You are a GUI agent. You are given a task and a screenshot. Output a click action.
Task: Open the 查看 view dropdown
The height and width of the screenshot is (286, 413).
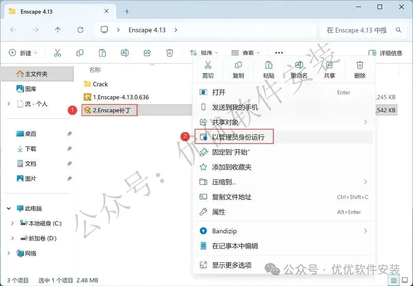[245, 53]
